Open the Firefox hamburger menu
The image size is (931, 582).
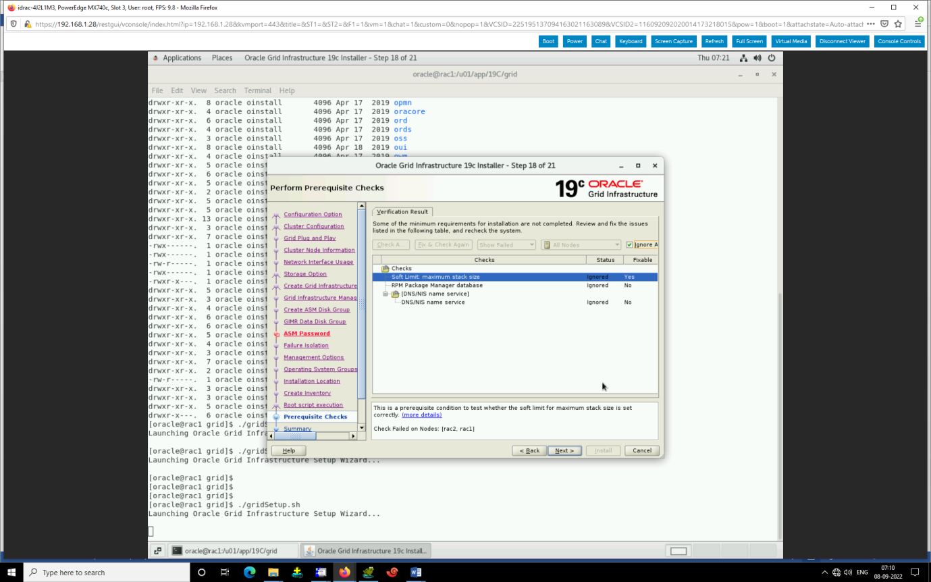918,24
